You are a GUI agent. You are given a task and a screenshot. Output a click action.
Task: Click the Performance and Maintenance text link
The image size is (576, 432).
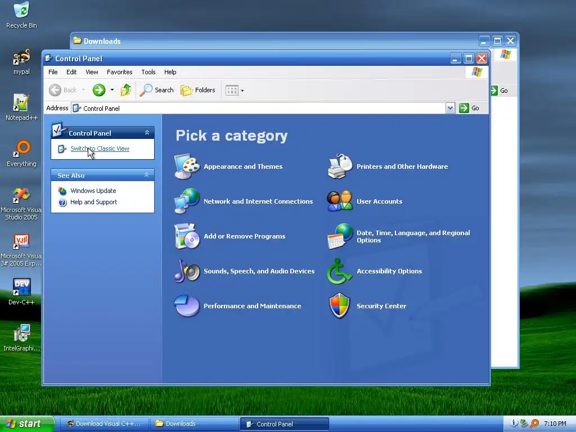252,306
